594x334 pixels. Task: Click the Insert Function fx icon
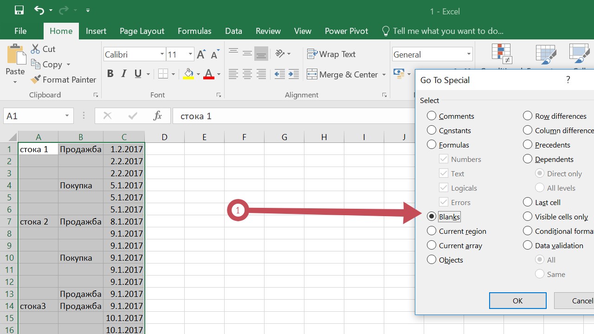coord(157,116)
